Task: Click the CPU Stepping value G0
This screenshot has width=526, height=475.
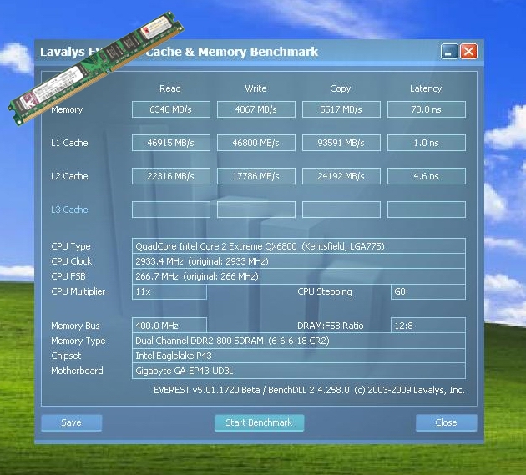Action: (x=428, y=291)
